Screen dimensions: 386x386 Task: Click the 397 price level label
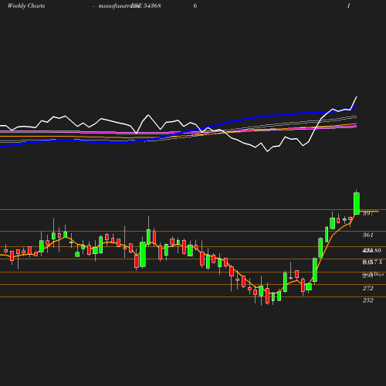(x=368, y=214)
